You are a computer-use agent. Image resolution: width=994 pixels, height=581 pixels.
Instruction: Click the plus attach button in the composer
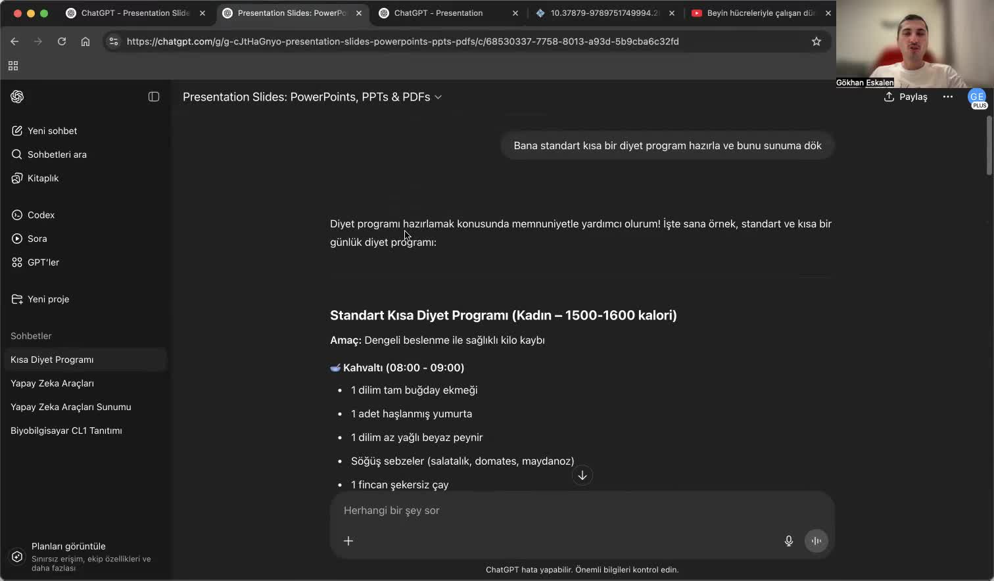pos(348,541)
